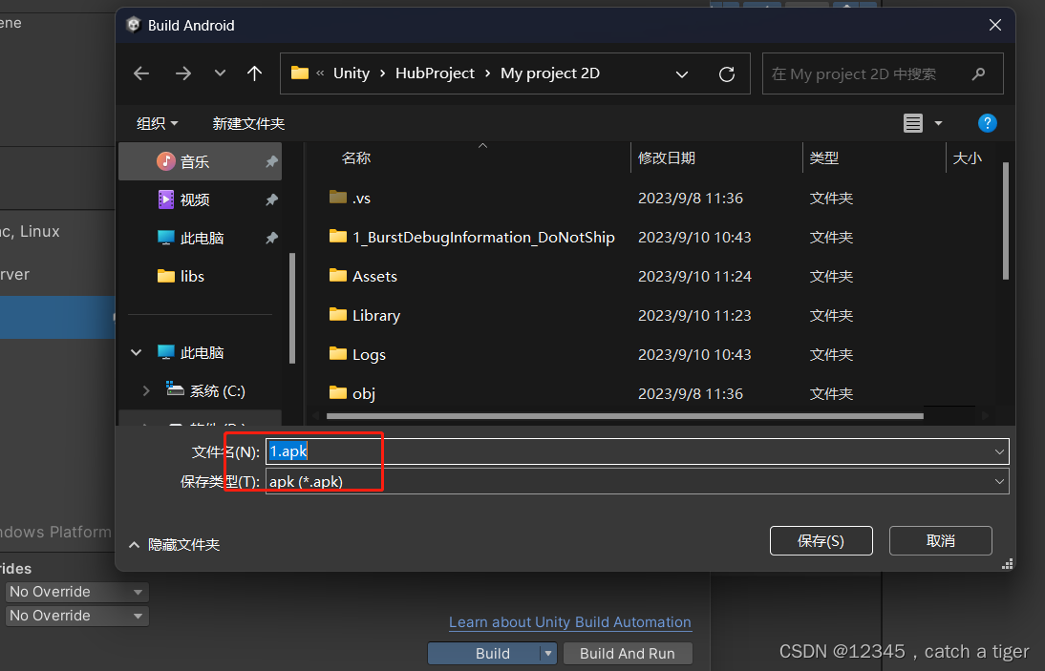The image size is (1045, 671).
Task: Open view options dropdown arrow
Action: 938,123
